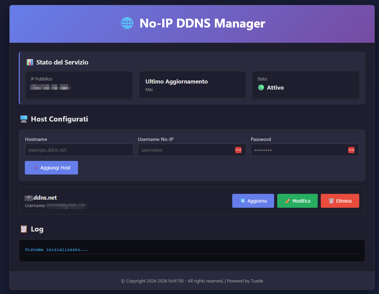Click the Ultimo Aggiornamento heading
The image size is (379, 294).
click(x=176, y=81)
